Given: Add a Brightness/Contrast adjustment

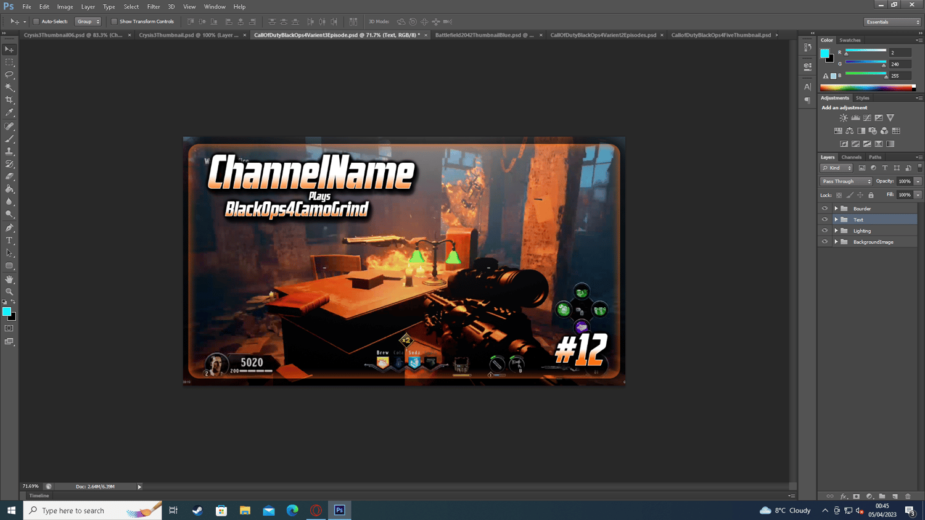Looking at the screenshot, I should click(844, 118).
